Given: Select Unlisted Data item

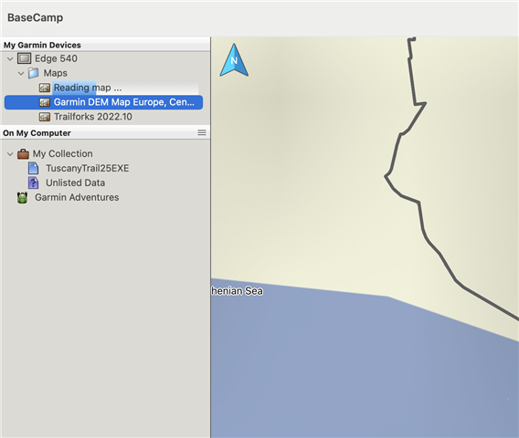Looking at the screenshot, I should [x=76, y=182].
